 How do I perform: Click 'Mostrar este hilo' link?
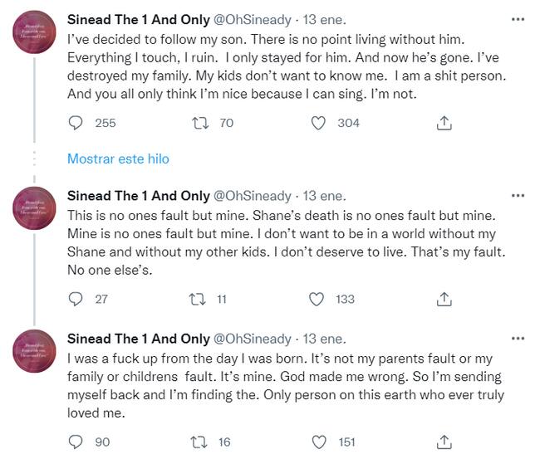click(118, 159)
